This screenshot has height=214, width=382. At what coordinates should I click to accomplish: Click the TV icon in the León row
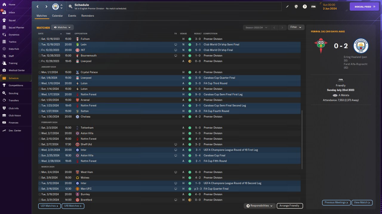(175, 45)
